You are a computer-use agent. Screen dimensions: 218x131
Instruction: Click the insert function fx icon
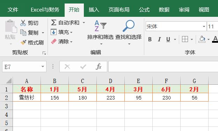click(99, 67)
